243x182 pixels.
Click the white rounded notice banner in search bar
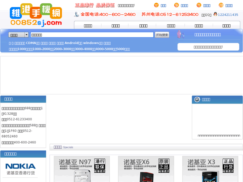point(208,47)
